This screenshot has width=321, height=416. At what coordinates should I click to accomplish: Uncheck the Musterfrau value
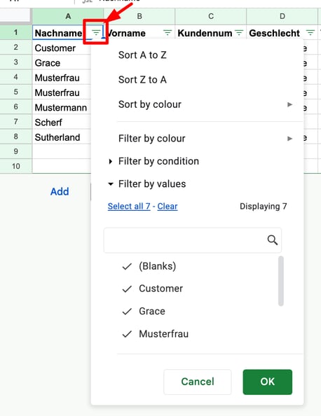156,334
